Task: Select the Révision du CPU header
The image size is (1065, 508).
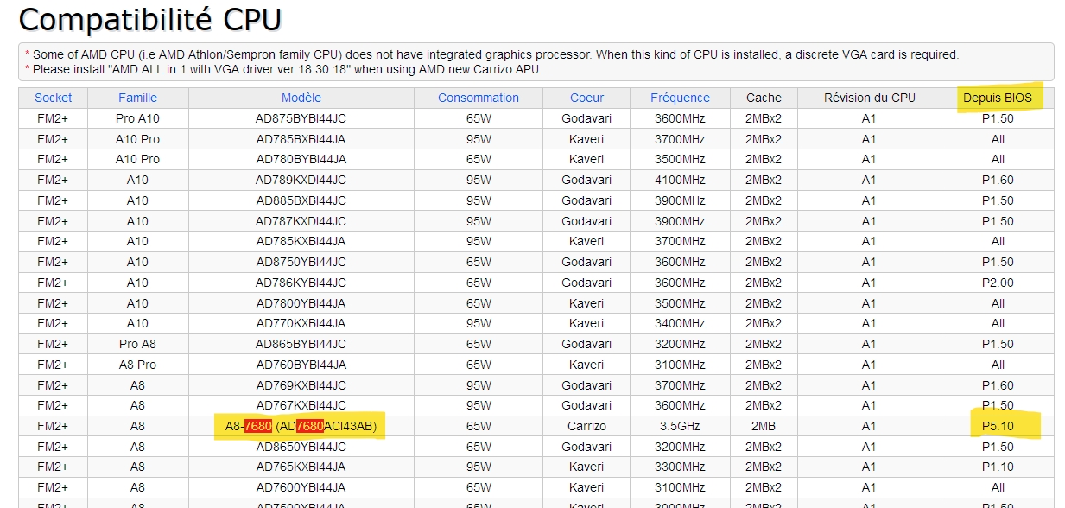Action: coord(868,98)
